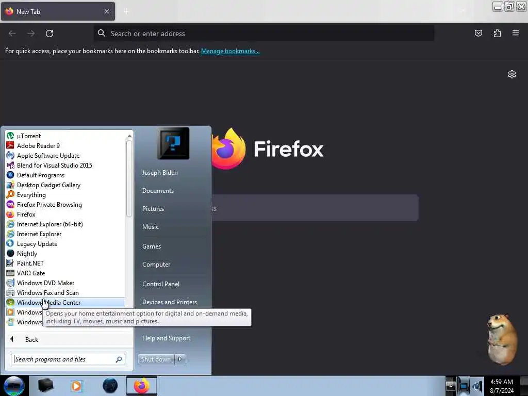Open Computer from Start menu
The image size is (528, 396).
[156, 265]
